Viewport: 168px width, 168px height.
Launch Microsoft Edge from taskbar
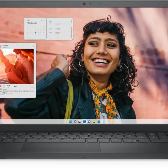pos(99,122)
